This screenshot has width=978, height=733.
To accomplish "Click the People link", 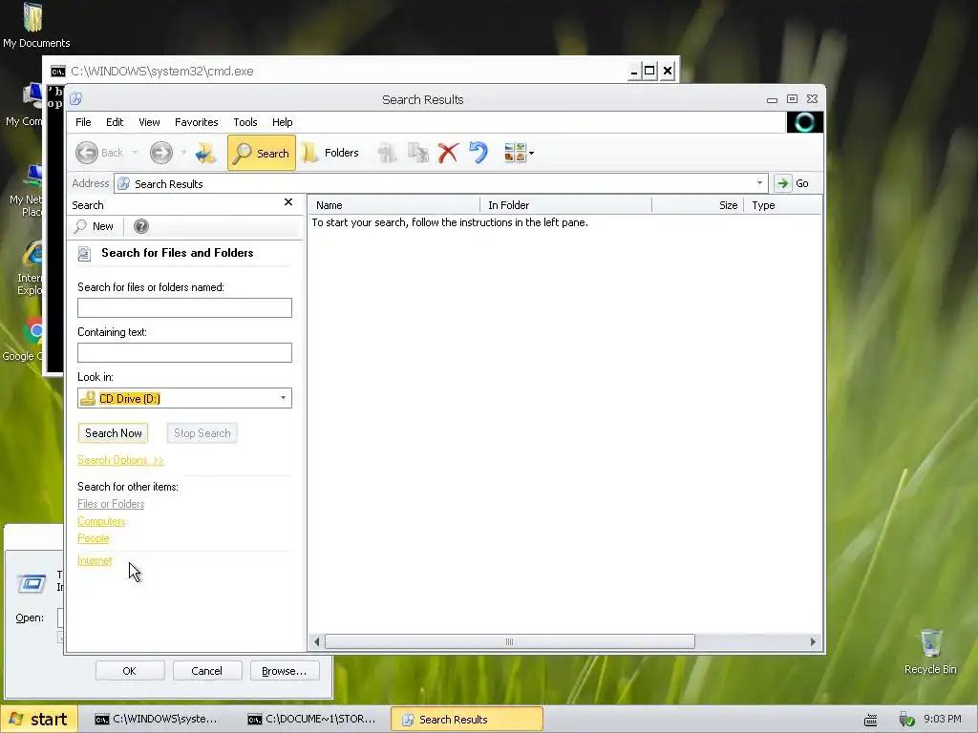I will [93, 538].
